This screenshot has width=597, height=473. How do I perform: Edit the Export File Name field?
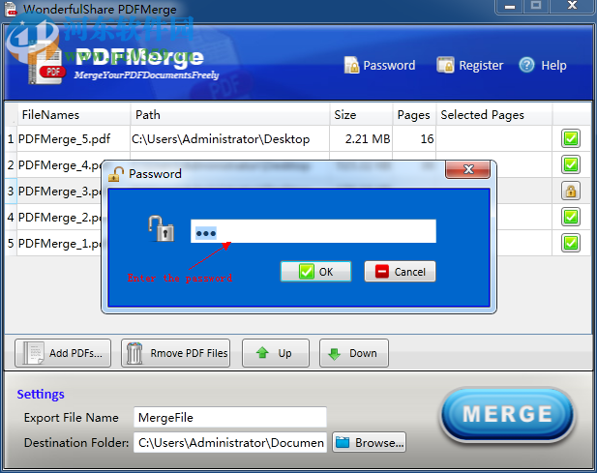pos(230,417)
